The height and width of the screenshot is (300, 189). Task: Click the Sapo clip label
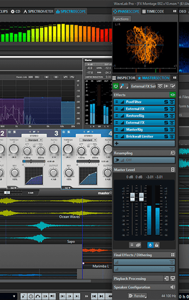[71, 242]
